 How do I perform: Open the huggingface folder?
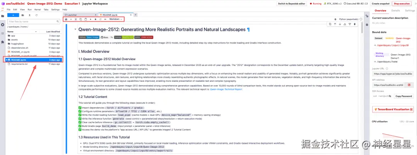coord(34,44)
